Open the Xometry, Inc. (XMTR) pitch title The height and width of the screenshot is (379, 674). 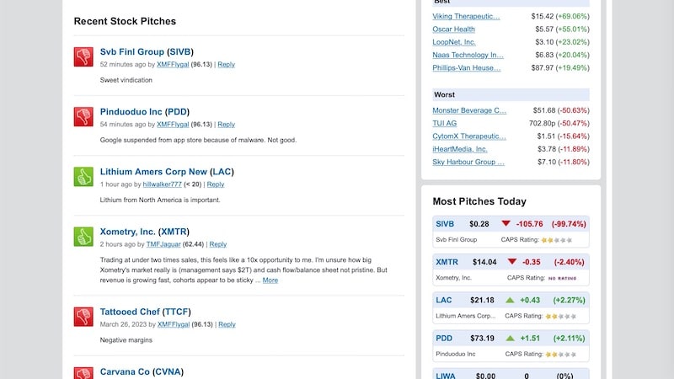pos(144,232)
